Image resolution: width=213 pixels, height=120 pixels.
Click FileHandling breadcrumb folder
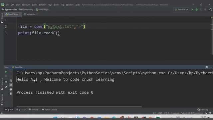26,10
